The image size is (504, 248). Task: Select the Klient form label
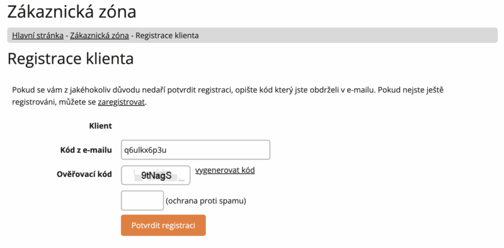pos(101,126)
